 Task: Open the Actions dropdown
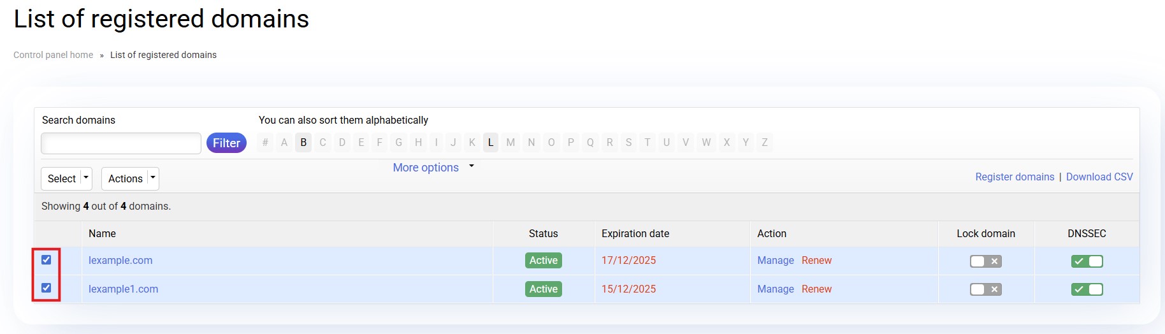tap(130, 178)
